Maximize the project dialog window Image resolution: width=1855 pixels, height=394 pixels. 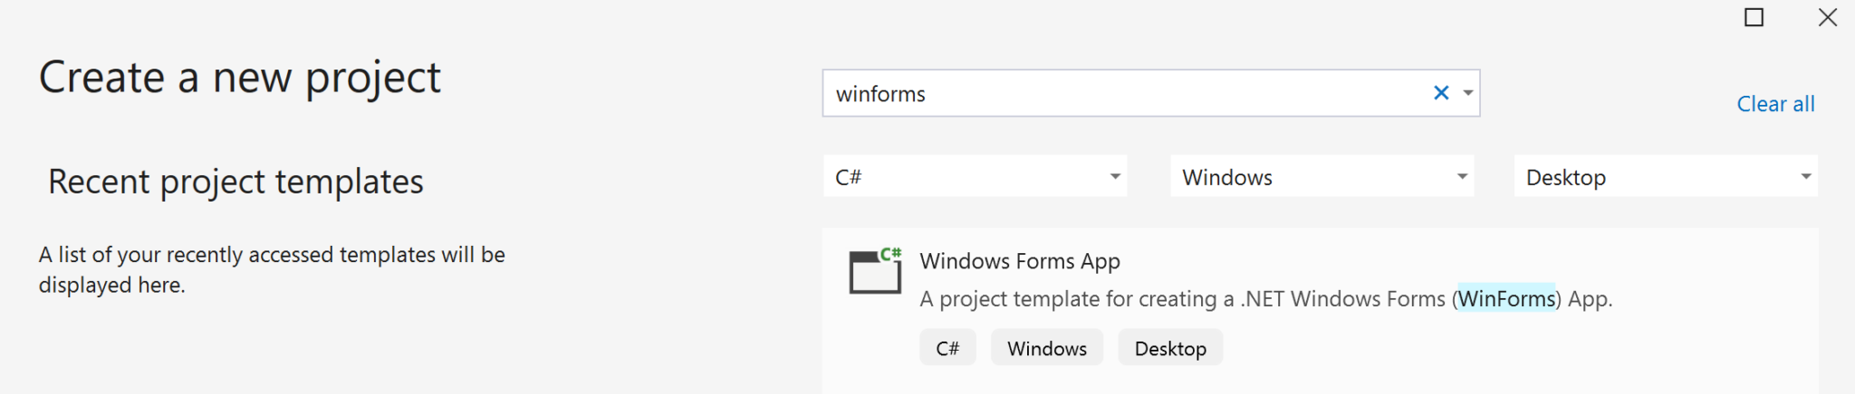point(1754,17)
